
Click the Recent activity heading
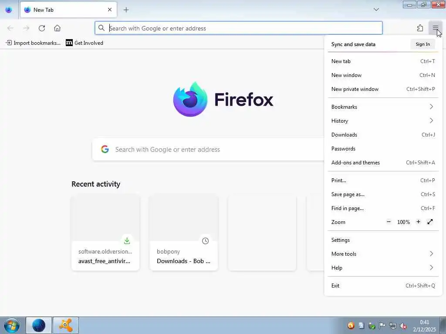coord(96,184)
